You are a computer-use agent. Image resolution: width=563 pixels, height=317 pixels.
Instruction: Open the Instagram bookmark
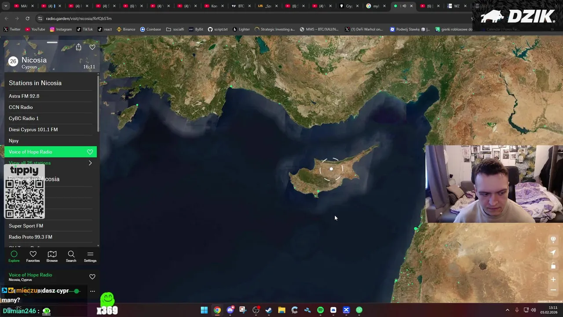pyautogui.click(x=61, y=29)
